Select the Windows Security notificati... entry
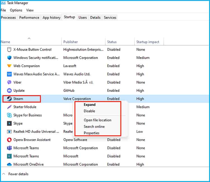Screen dimensions: 210x182 36,58
